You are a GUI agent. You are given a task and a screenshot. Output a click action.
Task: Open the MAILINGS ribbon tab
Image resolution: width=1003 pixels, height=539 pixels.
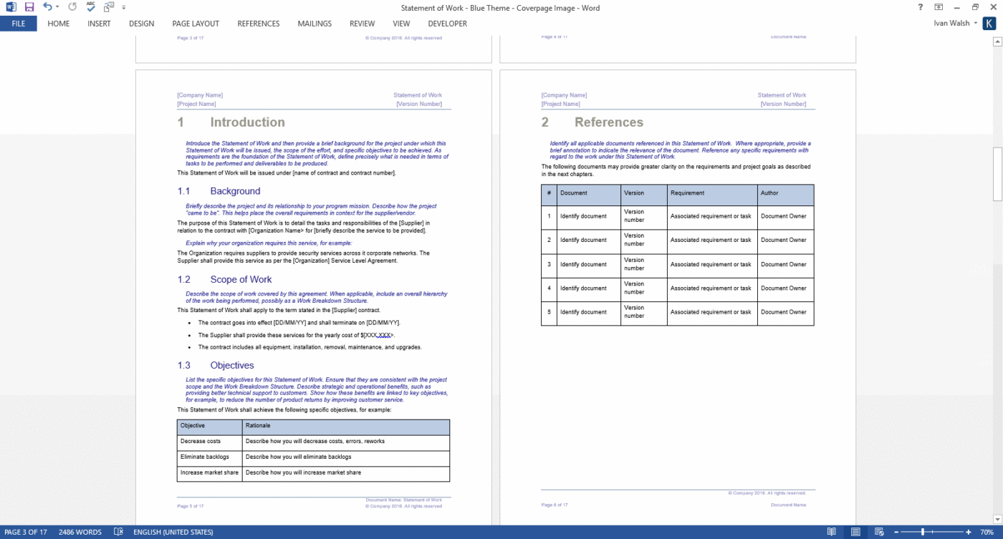[x=315, y=23]
